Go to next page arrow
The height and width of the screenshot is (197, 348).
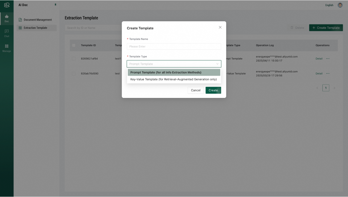coord(334,88)
